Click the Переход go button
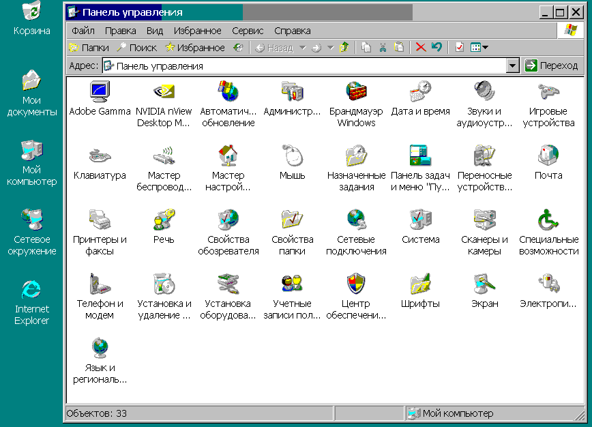 pyautogui.click(x=552, y=65)
